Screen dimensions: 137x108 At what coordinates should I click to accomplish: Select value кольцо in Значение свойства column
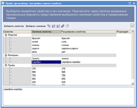(x=46, y=45)
